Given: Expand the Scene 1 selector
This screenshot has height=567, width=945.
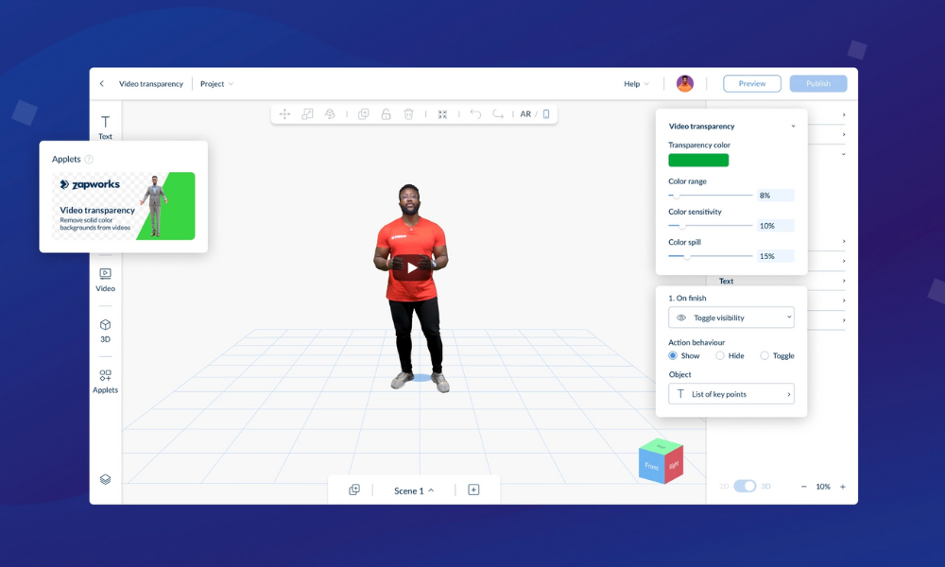Looking at the screenshot, I should click(414, 490).
